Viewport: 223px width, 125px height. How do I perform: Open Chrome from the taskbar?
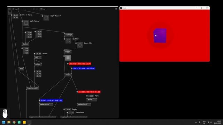pyautogui.click(x=14, y=122)
